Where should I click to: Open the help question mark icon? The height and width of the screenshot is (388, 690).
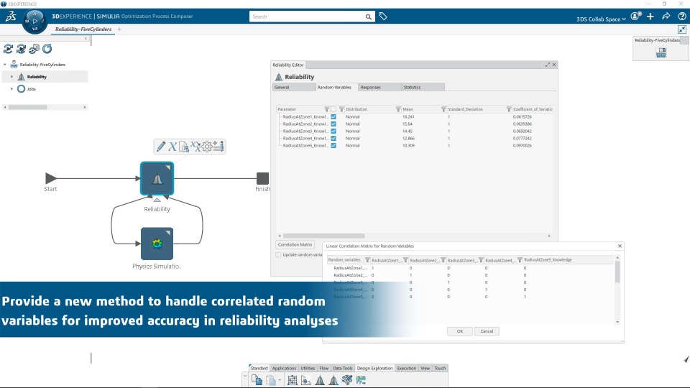[682, 17]
